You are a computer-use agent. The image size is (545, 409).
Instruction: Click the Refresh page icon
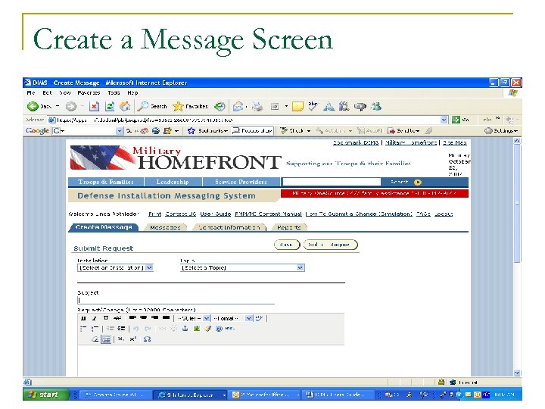click(x=110, y=107)
